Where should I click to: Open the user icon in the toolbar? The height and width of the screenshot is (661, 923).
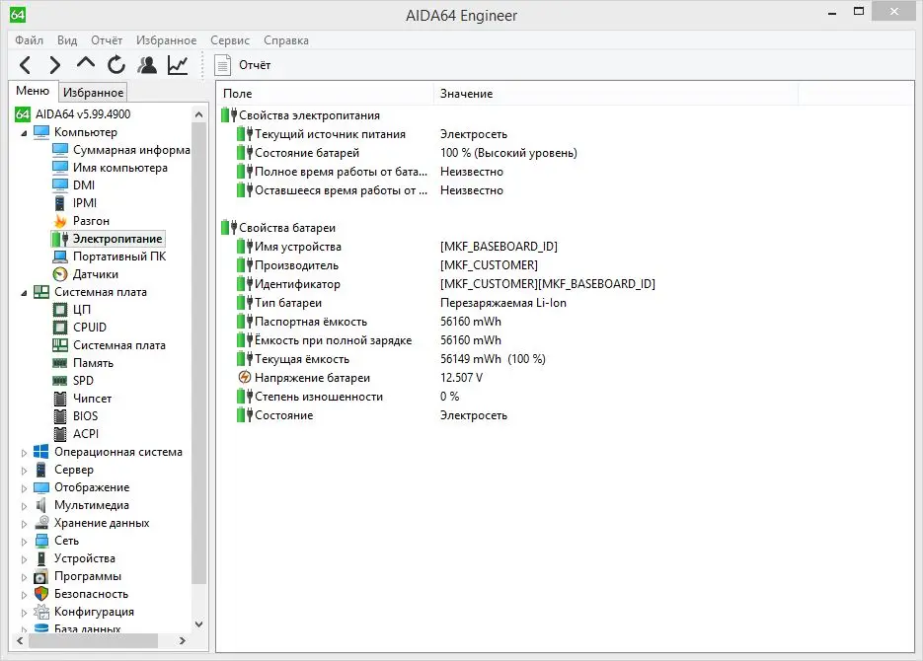point(147,65)
